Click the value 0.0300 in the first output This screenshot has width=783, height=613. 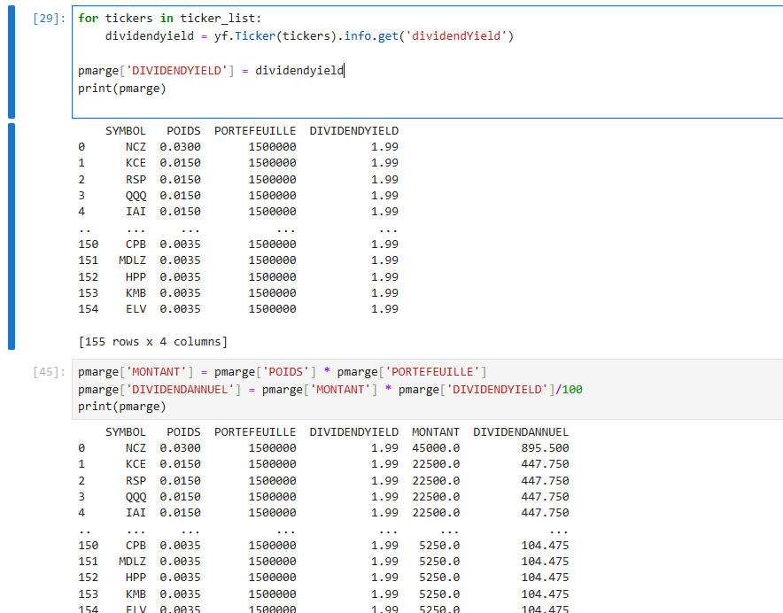[x=181, y=147]
